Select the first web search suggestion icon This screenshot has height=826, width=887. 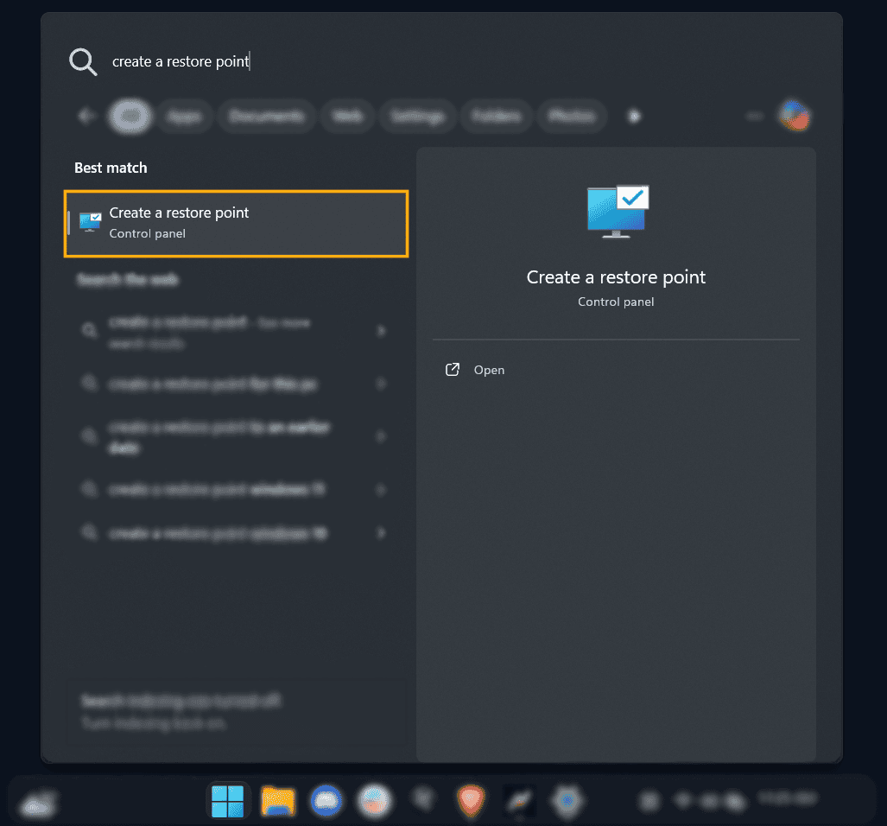pos(89,330)
